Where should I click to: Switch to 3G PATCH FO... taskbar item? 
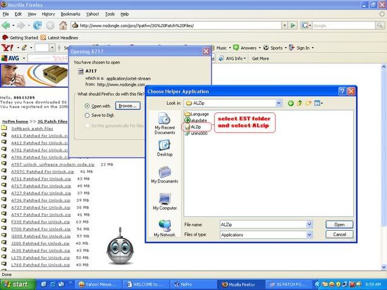(288, 285)
